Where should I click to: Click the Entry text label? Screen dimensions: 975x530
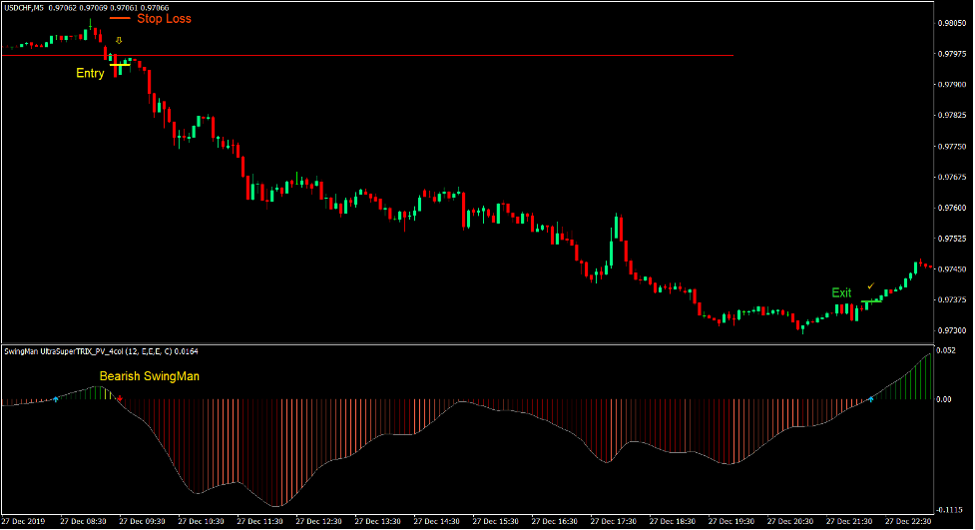[90, 73]
